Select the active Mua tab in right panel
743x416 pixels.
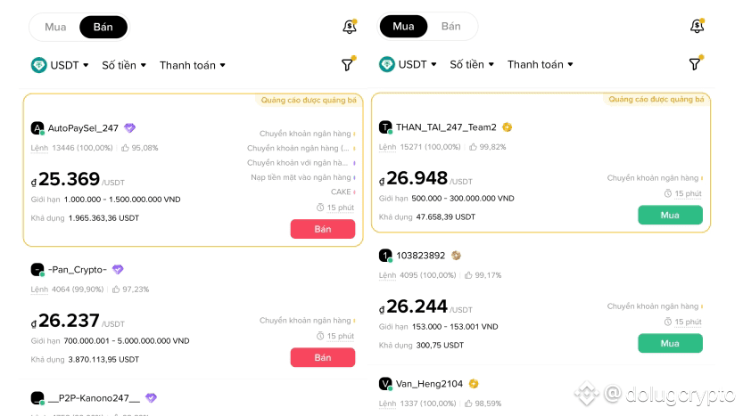coord(403,27)
